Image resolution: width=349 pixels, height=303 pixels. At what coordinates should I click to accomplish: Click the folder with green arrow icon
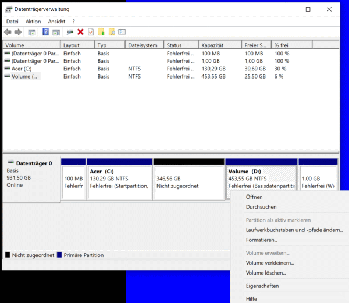pos(101,32)
